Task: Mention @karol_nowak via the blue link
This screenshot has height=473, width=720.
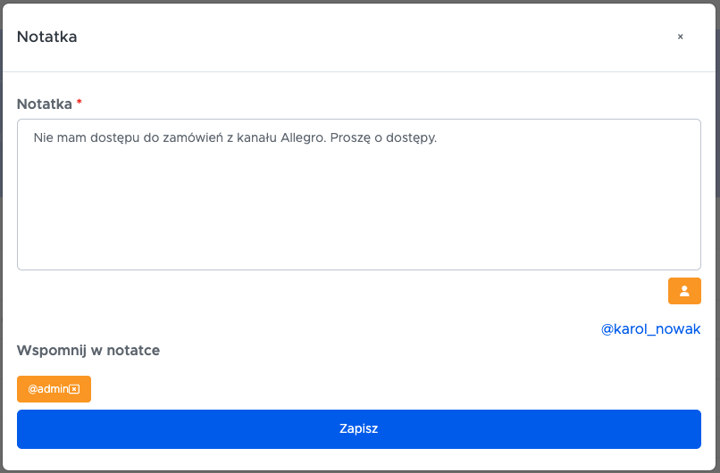Action: pyautogui.click(x=650, y=329)
